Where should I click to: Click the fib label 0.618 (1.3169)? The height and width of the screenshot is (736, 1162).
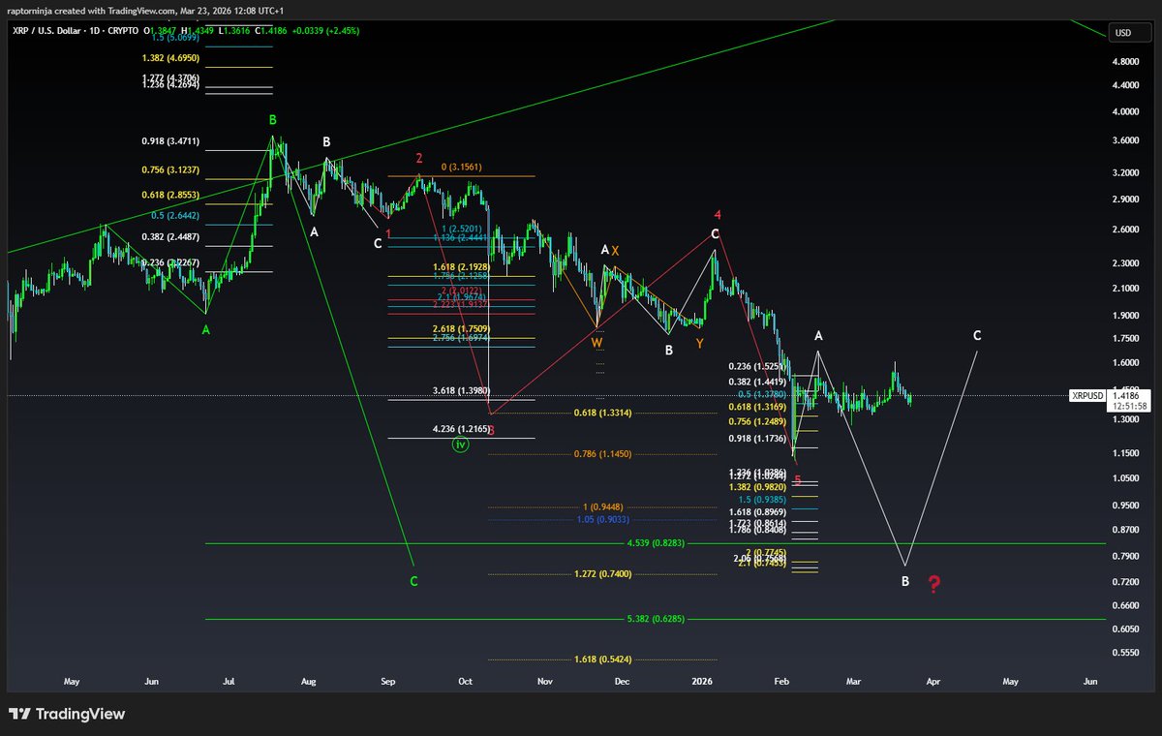(759, 407)
